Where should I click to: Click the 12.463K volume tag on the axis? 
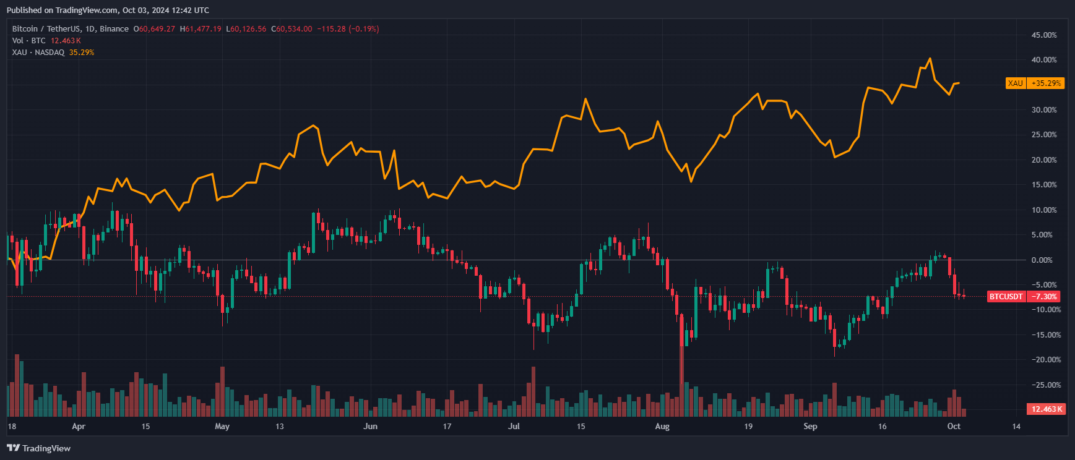1046,409
